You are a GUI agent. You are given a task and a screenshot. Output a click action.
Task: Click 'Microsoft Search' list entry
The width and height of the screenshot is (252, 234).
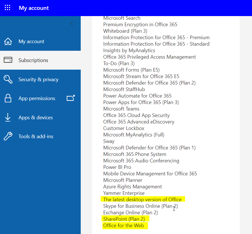tap(122, 18)
